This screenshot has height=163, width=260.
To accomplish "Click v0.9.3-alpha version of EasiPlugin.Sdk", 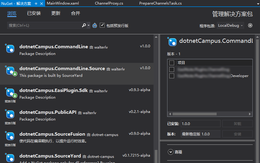I will point(140,90).
